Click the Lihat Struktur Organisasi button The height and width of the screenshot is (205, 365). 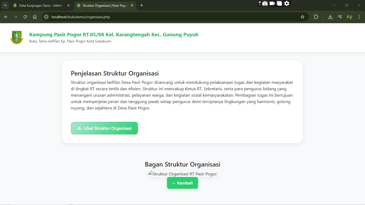pyautogui.click(x=104, y=128)
